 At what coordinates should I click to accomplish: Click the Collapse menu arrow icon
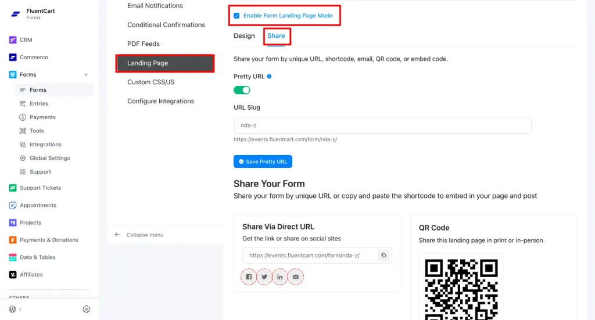(x=117, y=235)
